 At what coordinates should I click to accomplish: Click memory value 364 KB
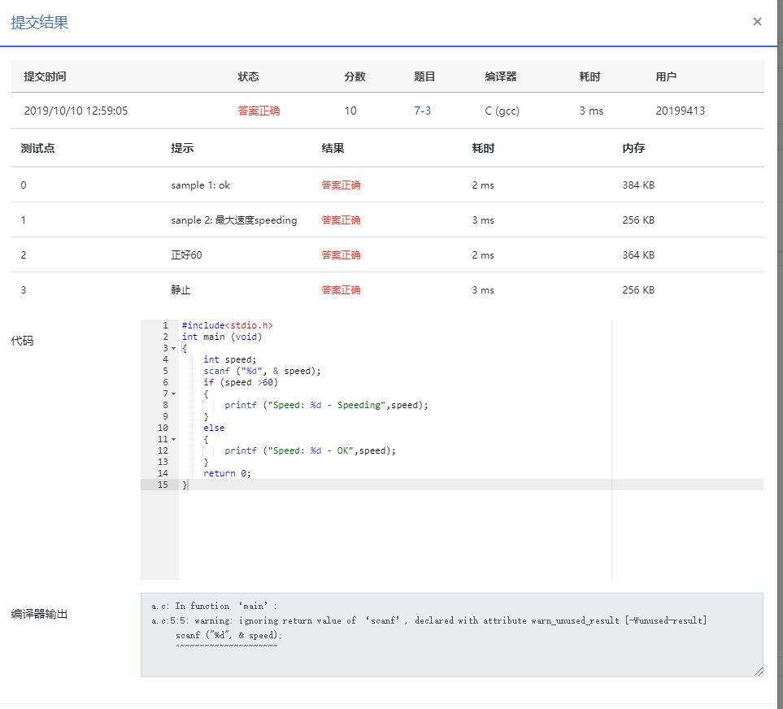pyautogui.click(x=638, y=255)
